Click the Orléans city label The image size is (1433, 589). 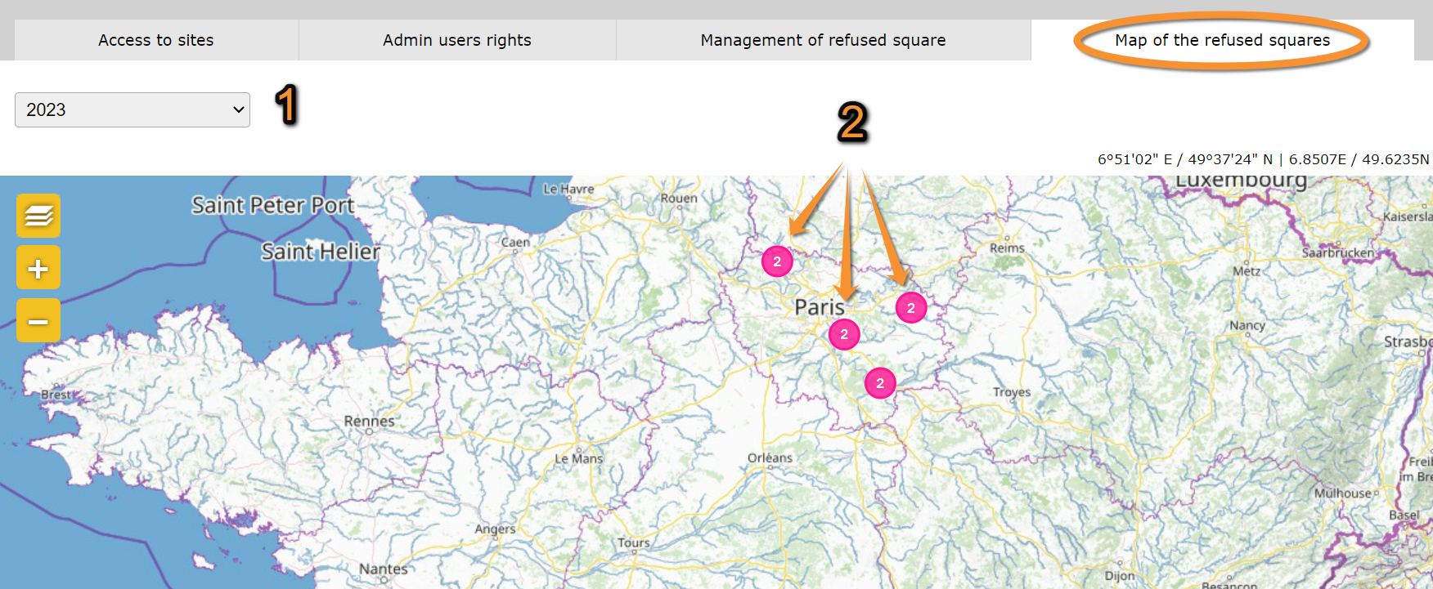[x=770, y=457]
